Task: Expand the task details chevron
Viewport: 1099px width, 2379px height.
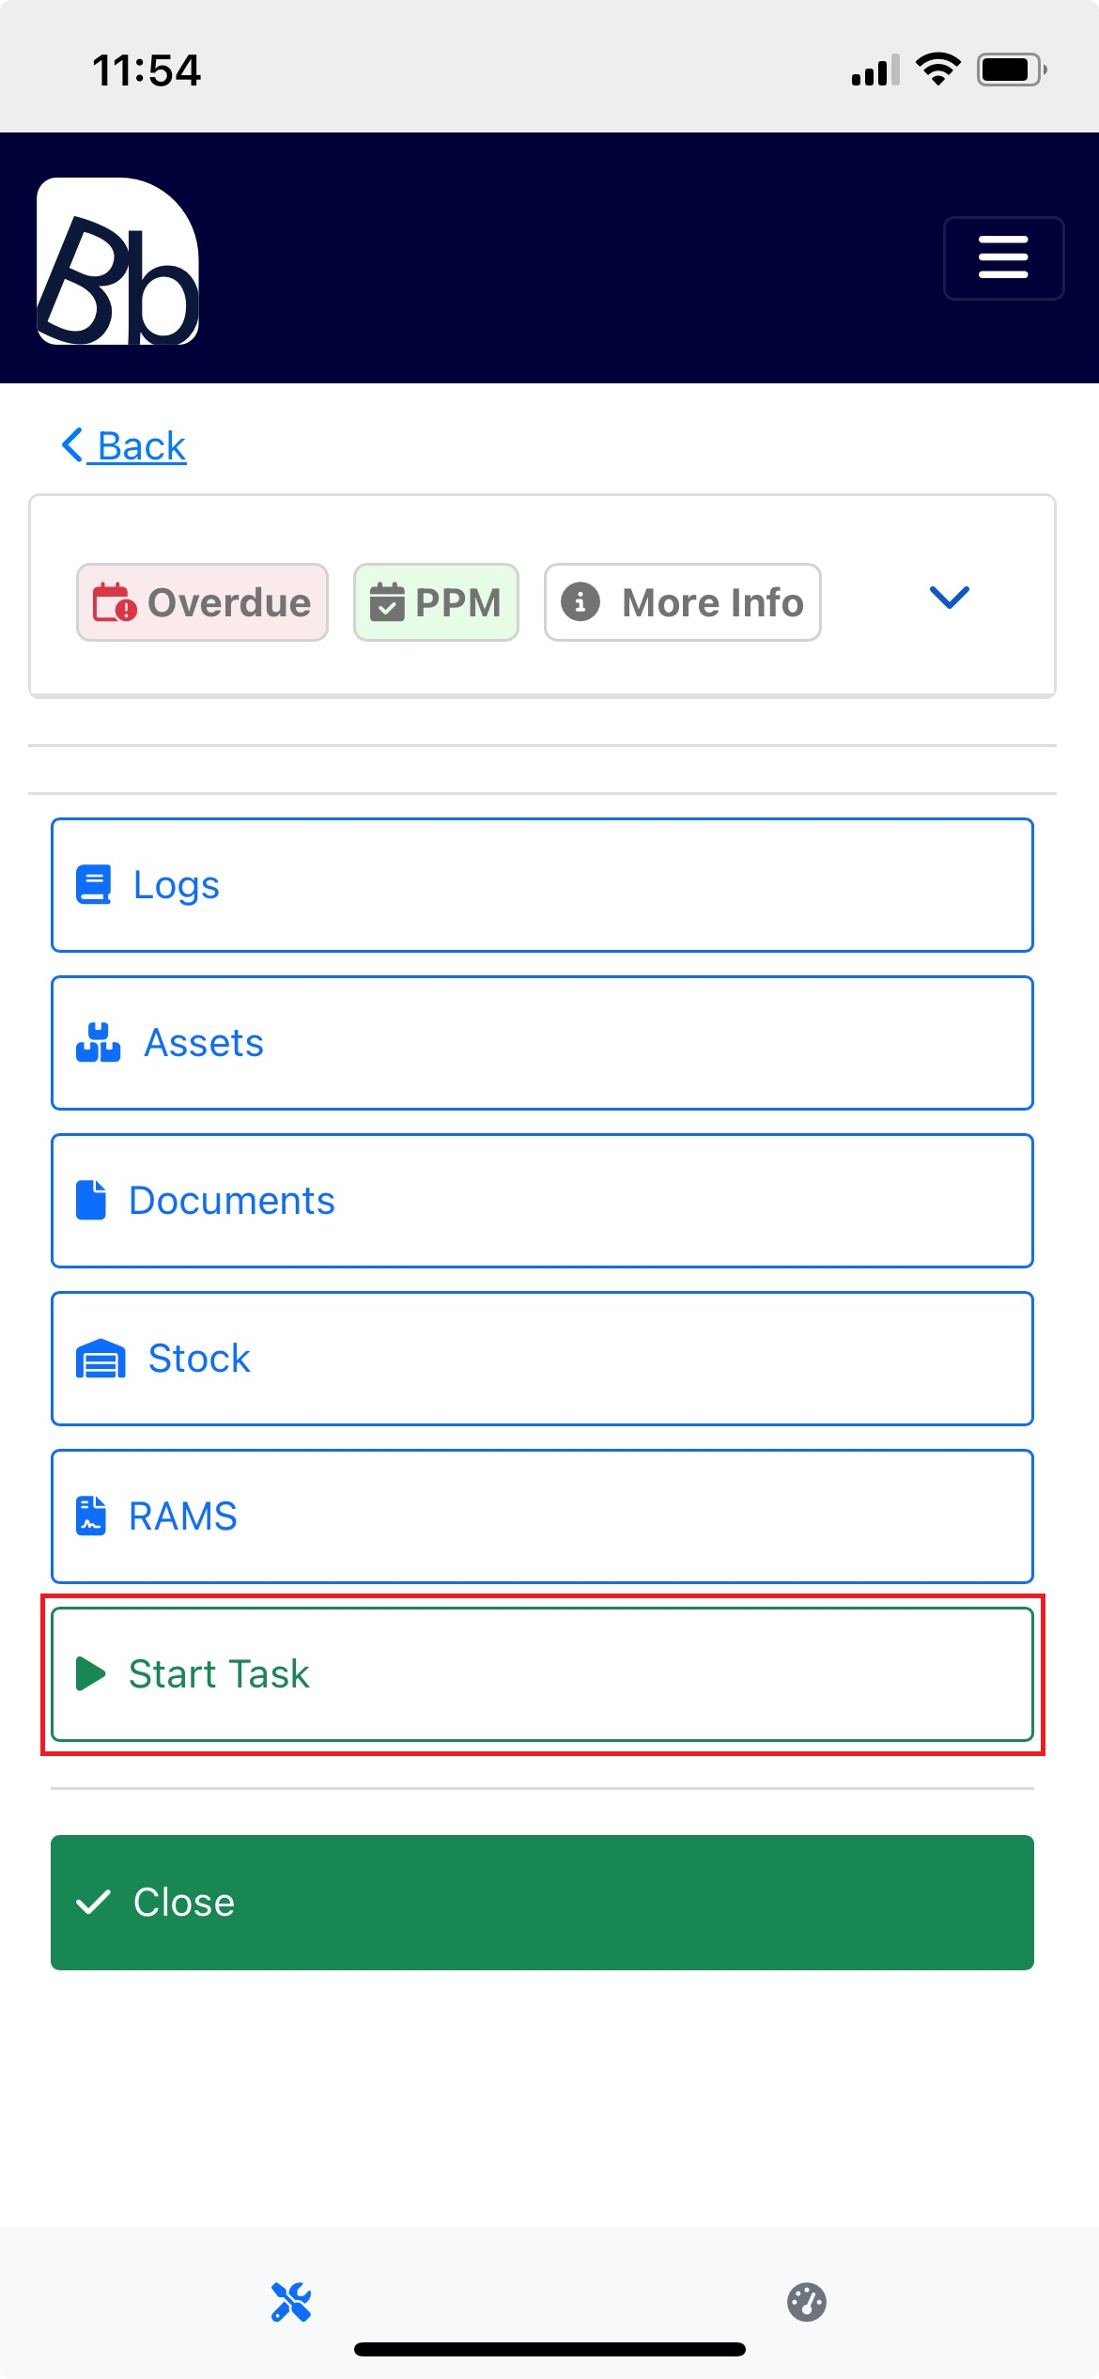Action: point(949,598)
